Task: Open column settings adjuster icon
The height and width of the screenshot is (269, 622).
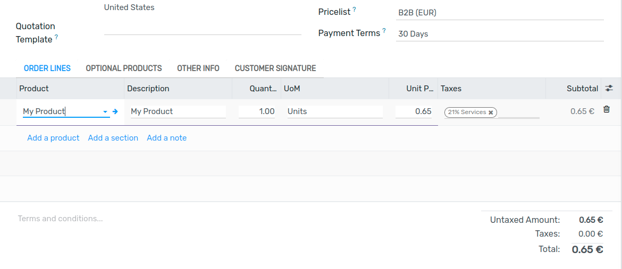Action: [x=609, y=89]
